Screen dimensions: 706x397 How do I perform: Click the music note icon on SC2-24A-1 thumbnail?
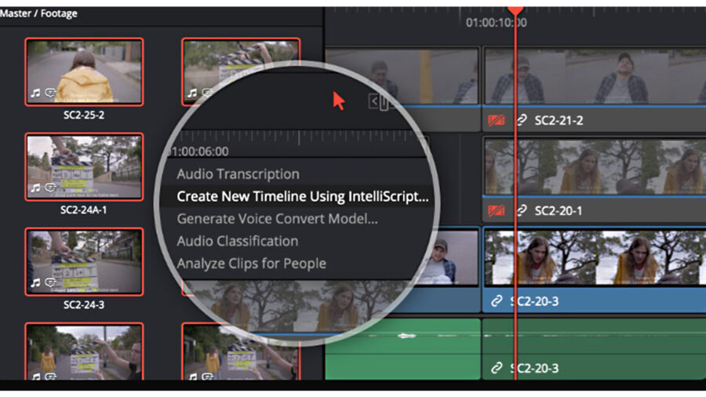(35, 188)
